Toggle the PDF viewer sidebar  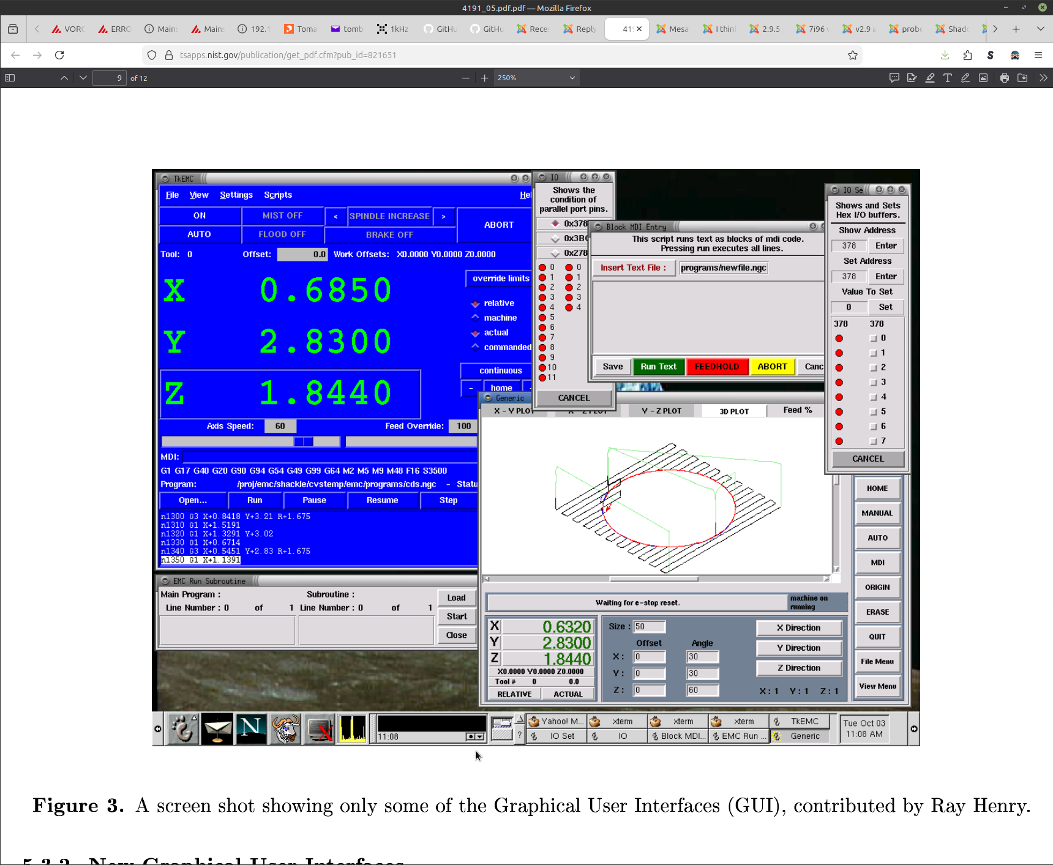[10, 78]
